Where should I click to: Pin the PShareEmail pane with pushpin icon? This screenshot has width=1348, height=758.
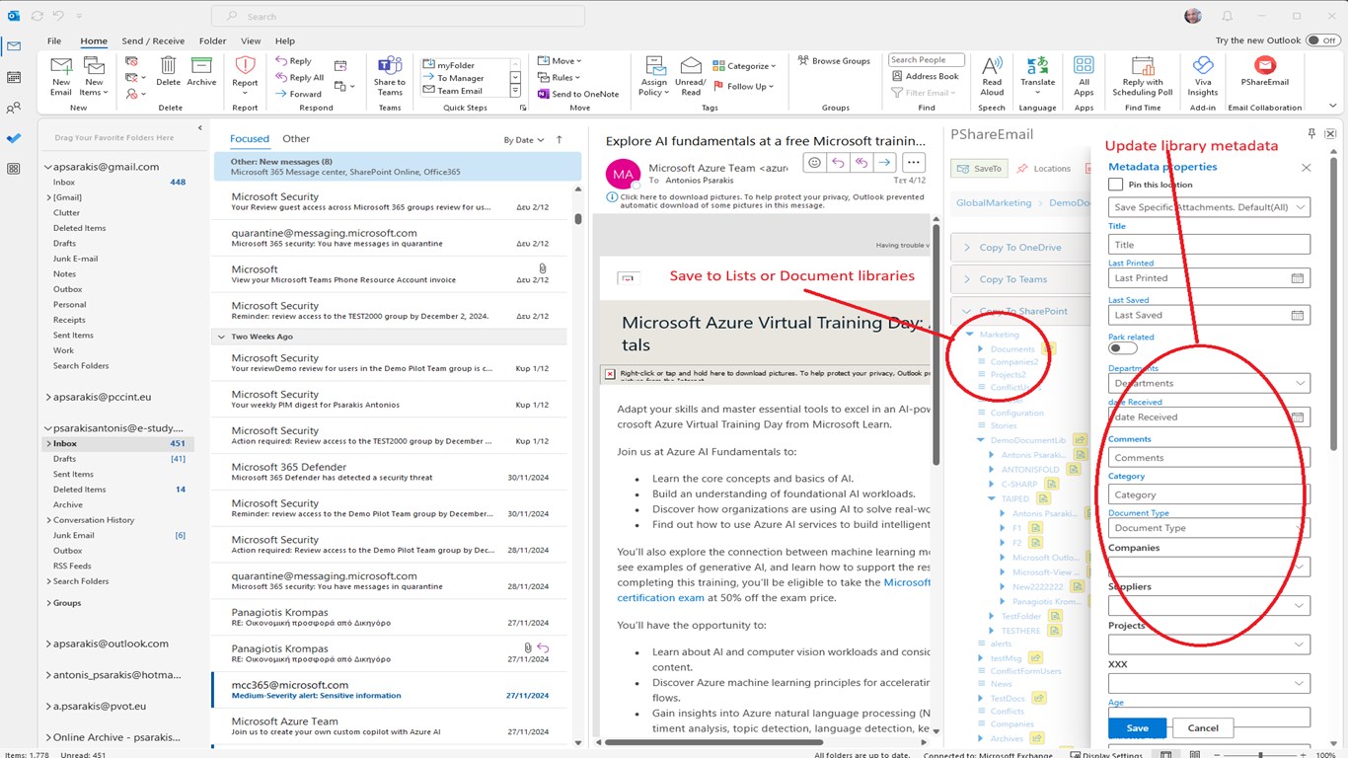pos(1311,133)
